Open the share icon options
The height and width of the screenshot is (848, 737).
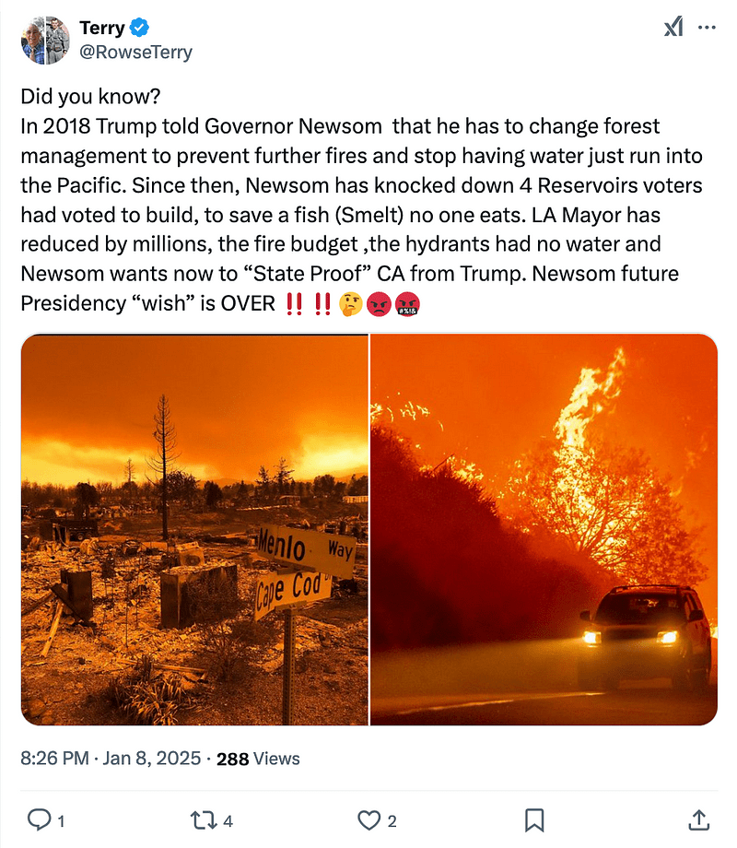(698, 819)
